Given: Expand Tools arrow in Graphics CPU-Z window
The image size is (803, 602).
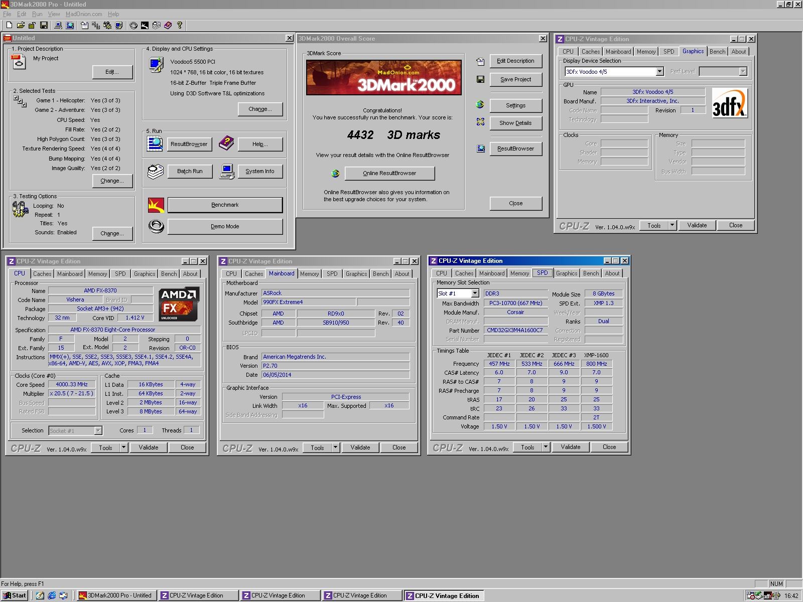Looking at the screenshot, I should (x=672, y=225).
